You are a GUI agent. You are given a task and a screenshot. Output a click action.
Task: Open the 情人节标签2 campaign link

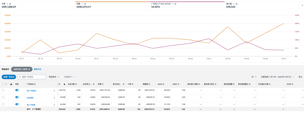point(32,91)
